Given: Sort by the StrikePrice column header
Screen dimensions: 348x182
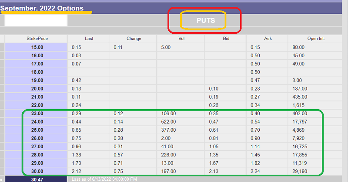Looking at the screenshot, I should [x=37, y=39].
